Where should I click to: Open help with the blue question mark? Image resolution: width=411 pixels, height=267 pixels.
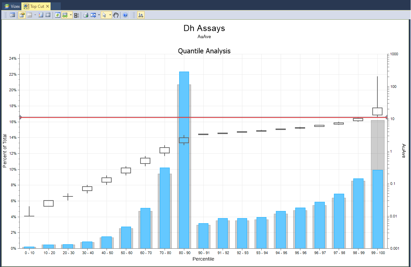pos(125,15)
